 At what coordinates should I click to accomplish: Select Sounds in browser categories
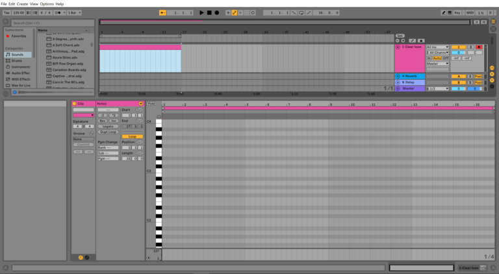18,55
